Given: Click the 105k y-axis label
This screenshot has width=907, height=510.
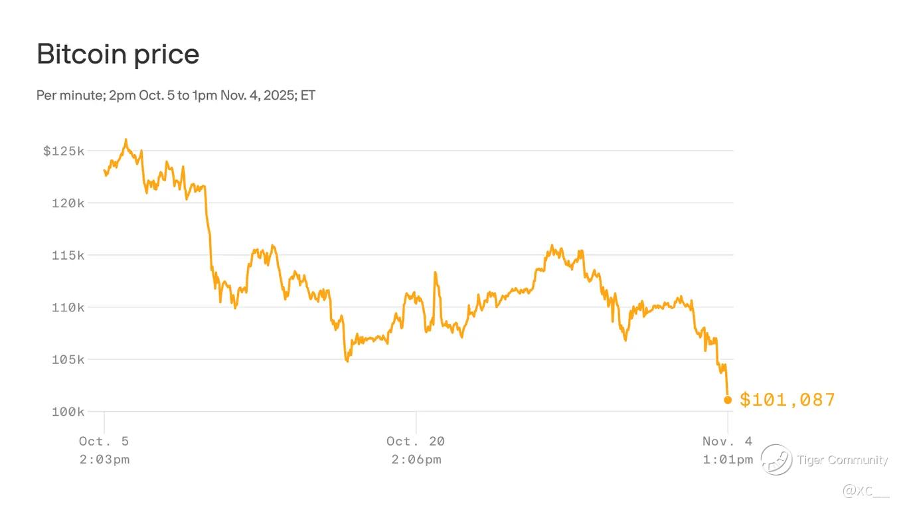Looking at the screenshot, I should pos(68,359).
